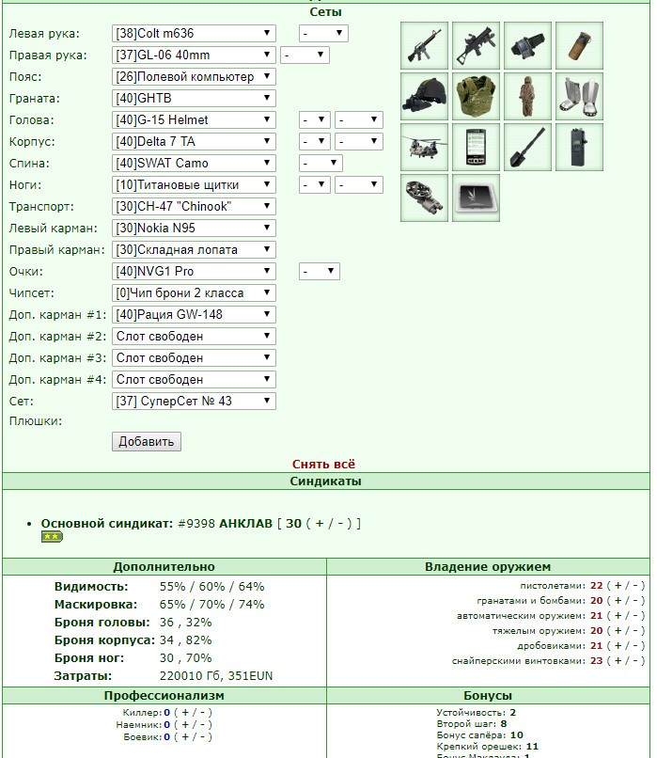Increase Боевик professionalism with plus
The image size is (657, 758).
pyautogui.click(x=185, y=737)
